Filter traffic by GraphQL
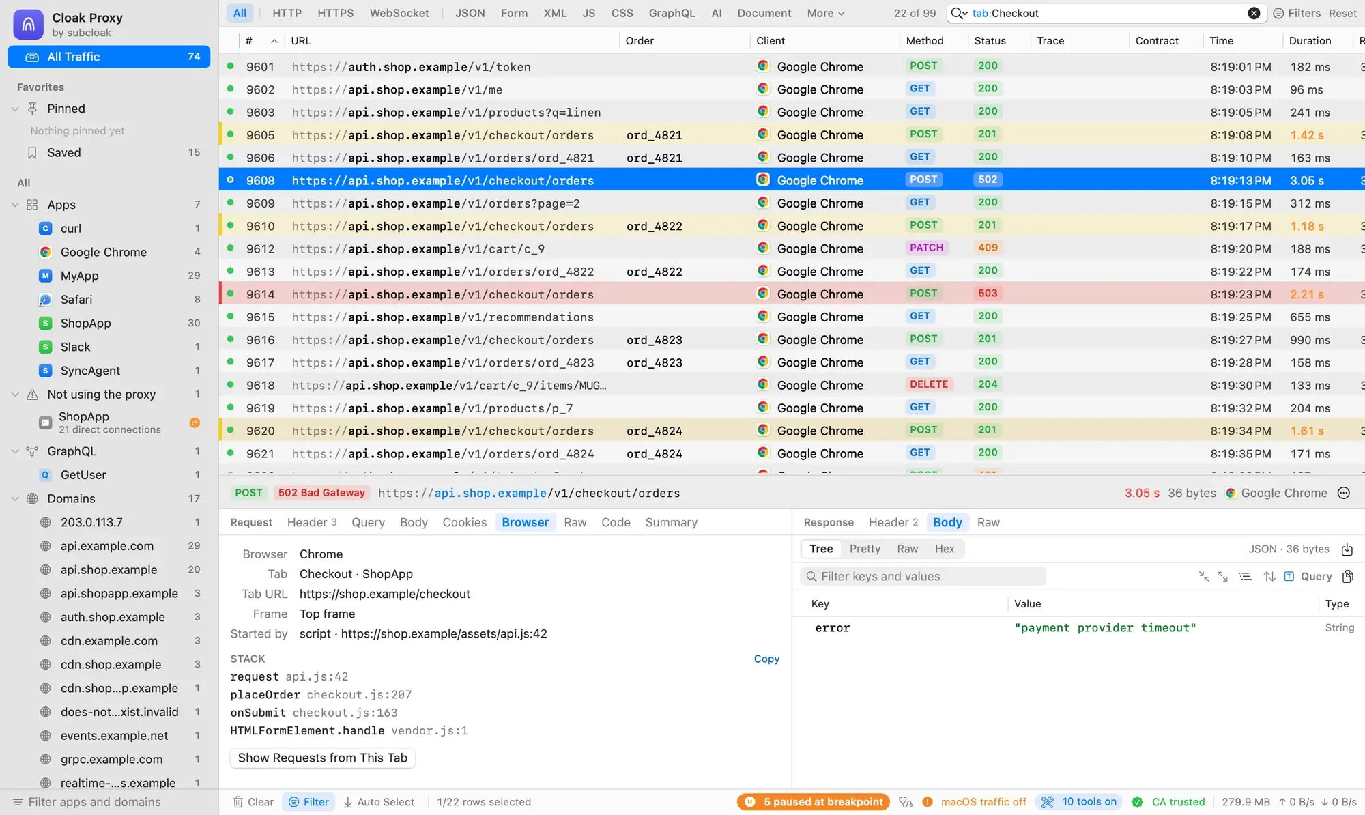This screenshot has height=815, width=1365. (x=672, y=13)
